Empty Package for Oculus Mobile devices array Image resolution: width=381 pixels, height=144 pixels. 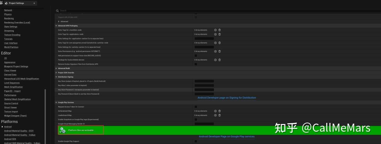point(219,60)
